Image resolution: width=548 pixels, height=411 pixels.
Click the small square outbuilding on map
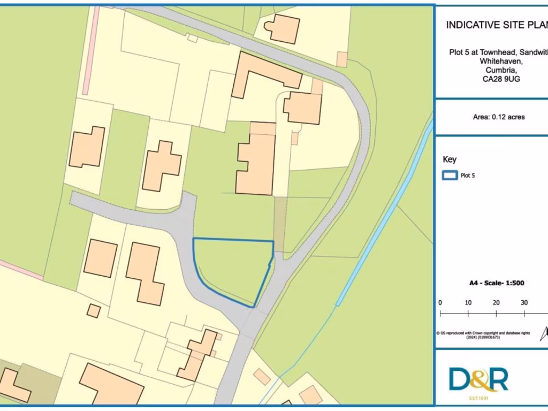pyautogui.click(x=94, y=310)
